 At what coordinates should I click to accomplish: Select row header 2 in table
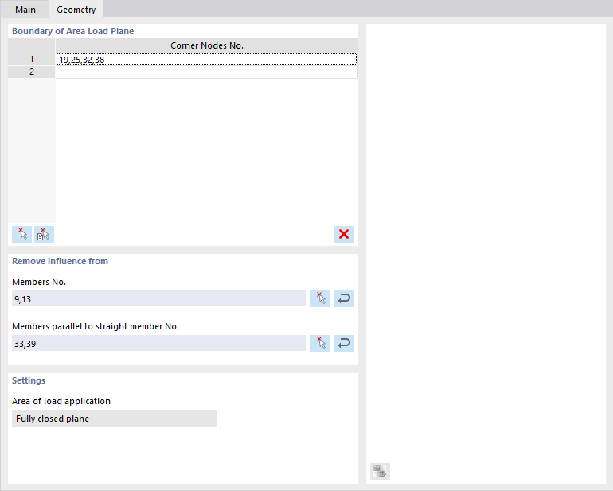pyautogui.click(x=32, y=72)
